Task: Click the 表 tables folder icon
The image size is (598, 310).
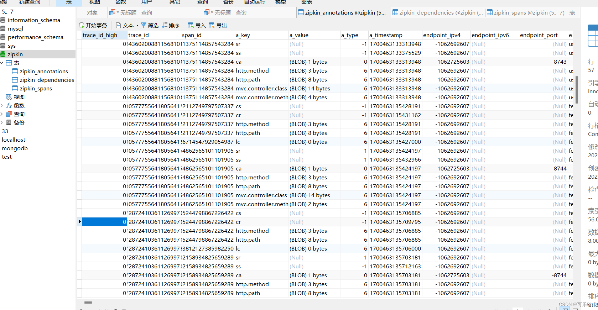Action: [x=9, y=63]
